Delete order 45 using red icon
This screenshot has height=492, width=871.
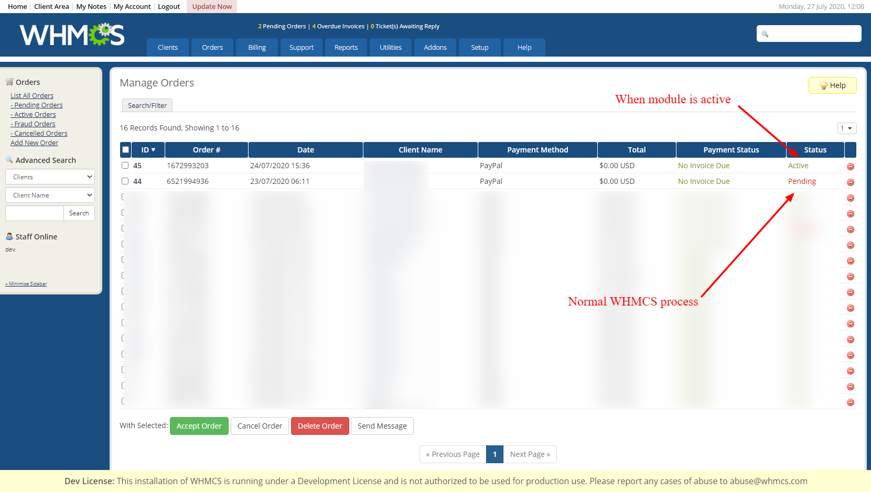850,167
